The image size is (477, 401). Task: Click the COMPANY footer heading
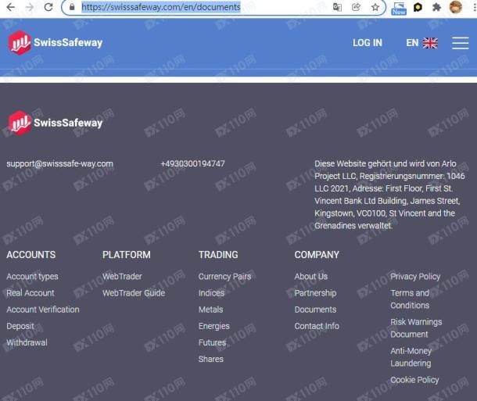tap(317, 255)
